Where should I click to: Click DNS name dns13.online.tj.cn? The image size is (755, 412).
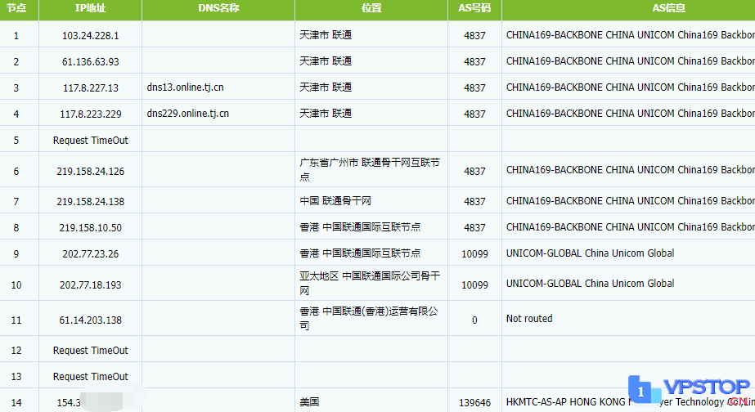tap(186, 87)
